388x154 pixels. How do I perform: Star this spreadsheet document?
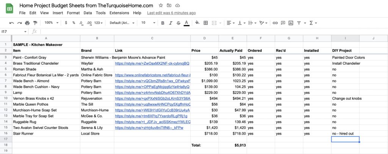point(161,5)
